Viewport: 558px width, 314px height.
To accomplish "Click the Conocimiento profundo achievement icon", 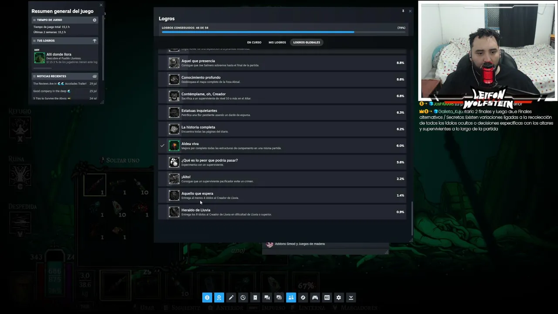I will coord(174,79).
